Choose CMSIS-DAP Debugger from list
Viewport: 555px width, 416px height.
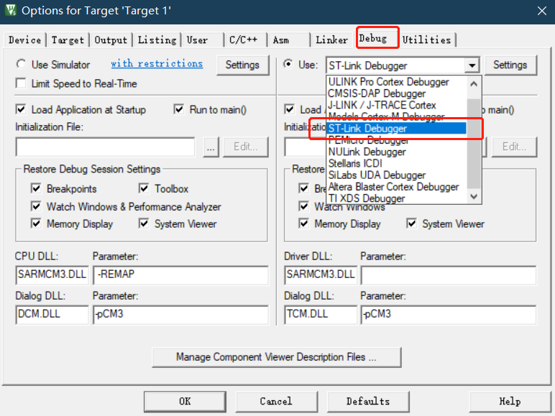[x=396, y=93]
